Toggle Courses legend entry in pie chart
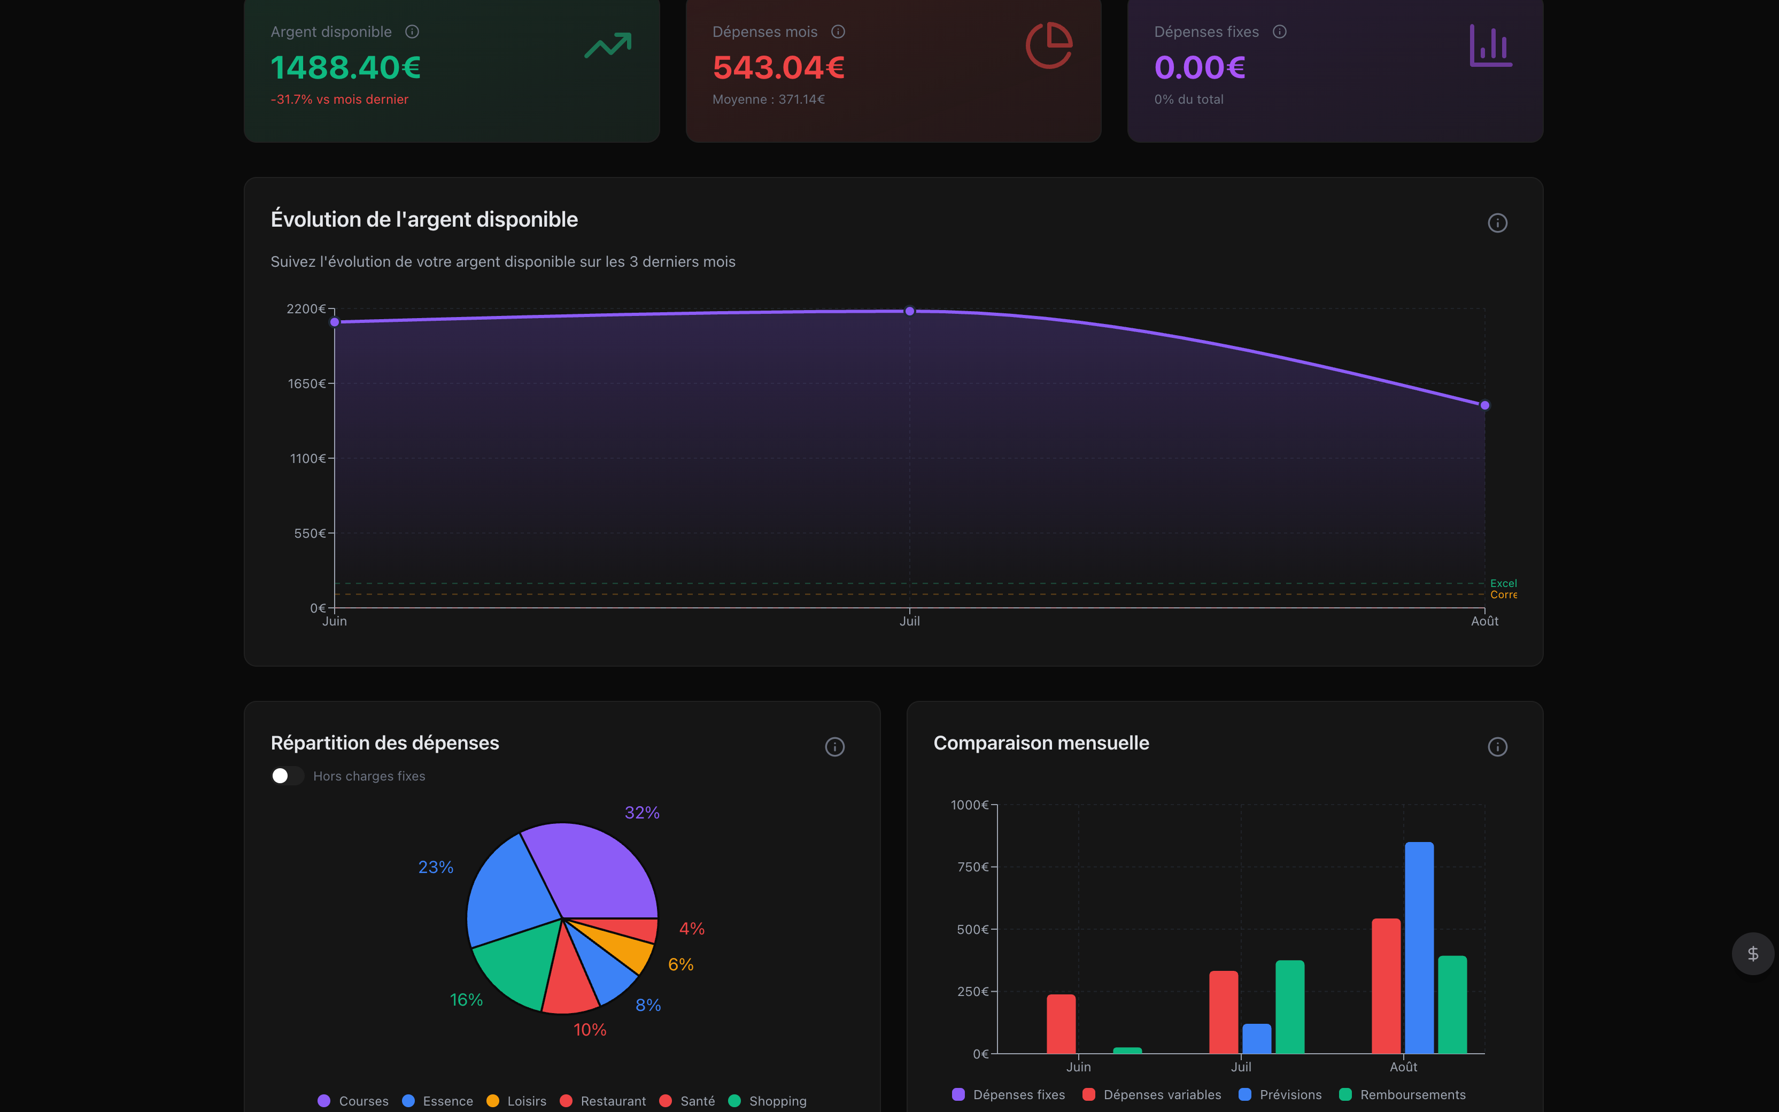Viewport: 1779px width, 1112px height. coord(353,1101)
